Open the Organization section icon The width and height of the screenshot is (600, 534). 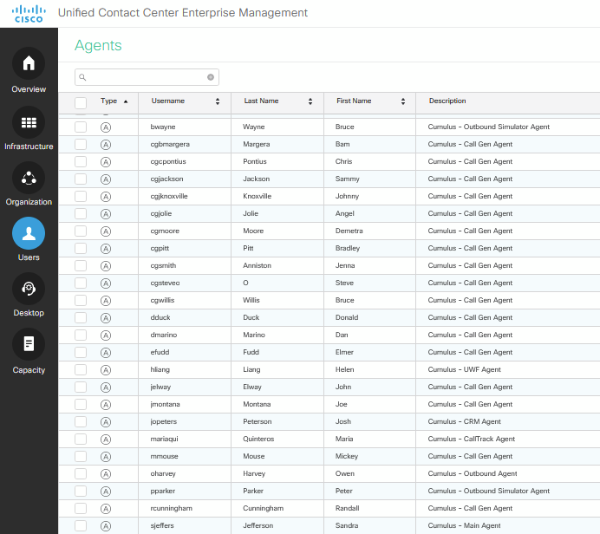[x=29, y=178]
